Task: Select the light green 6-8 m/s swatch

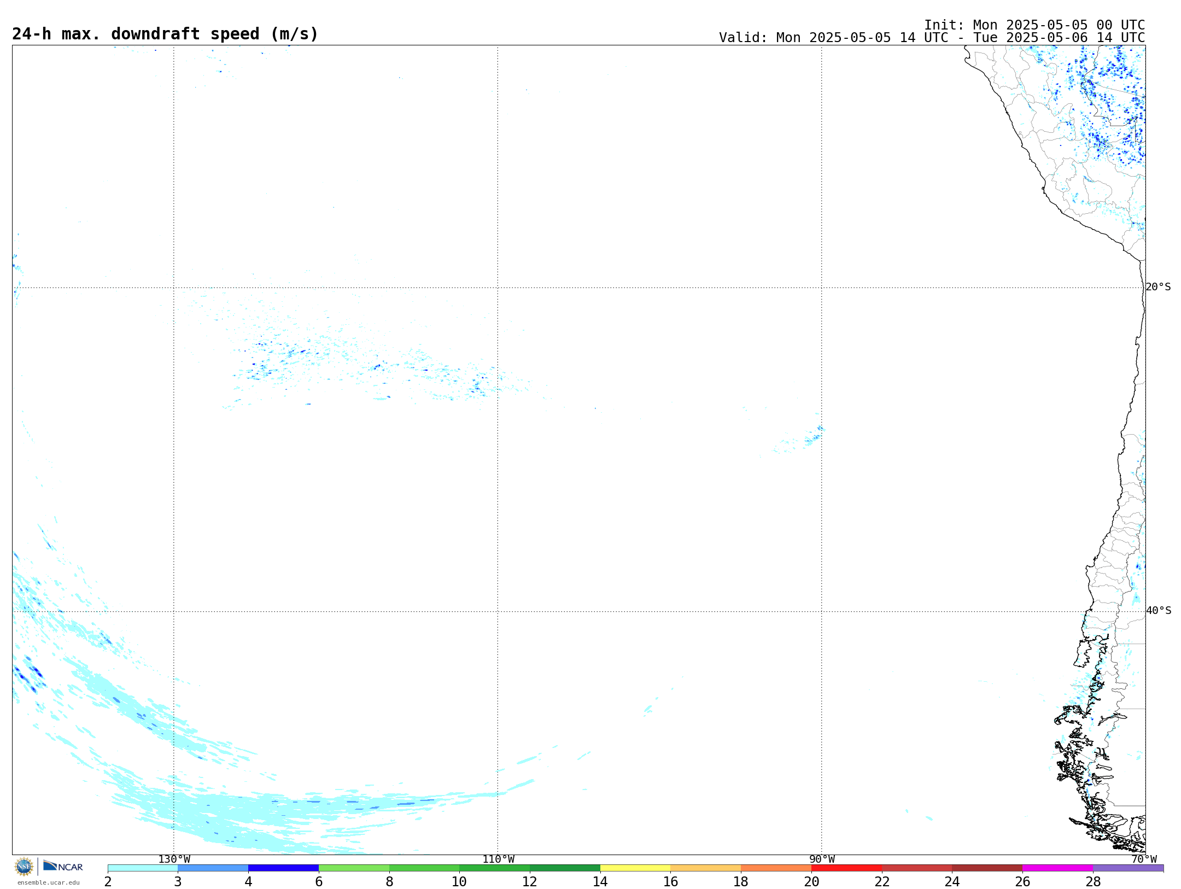Action: pyautogui.click(x=354, y=868)
